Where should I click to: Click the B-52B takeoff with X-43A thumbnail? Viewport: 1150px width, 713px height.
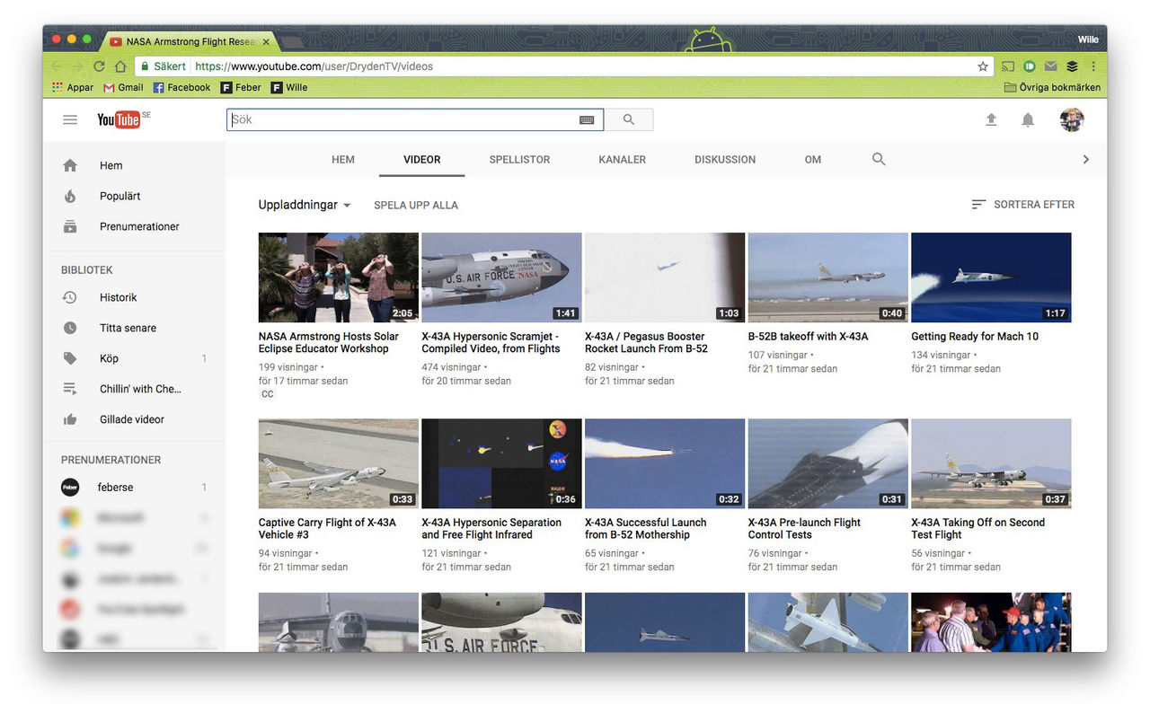pyautogui.click(x=827, y=277)
